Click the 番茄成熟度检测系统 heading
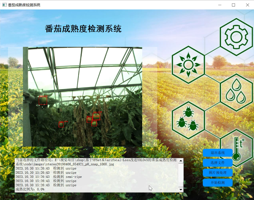Viewport: 254px width, 200px height. pyautogui.click(x=83, y=29)
